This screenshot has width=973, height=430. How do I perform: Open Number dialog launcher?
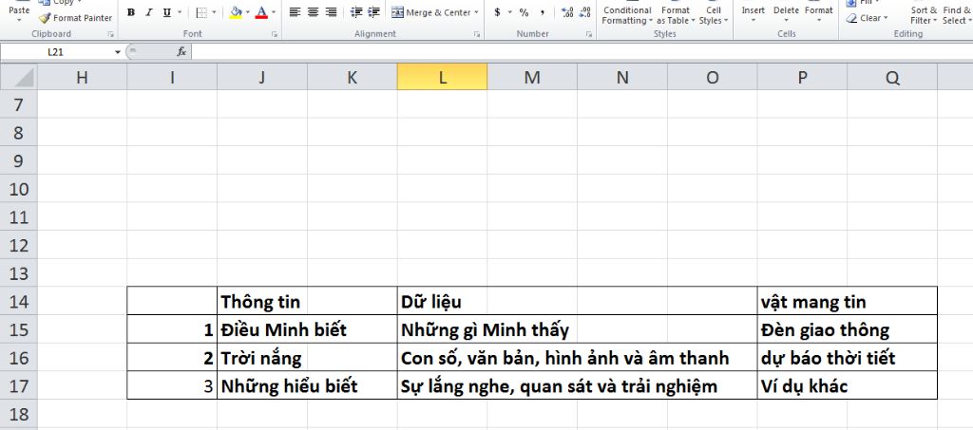coord(588,35)
